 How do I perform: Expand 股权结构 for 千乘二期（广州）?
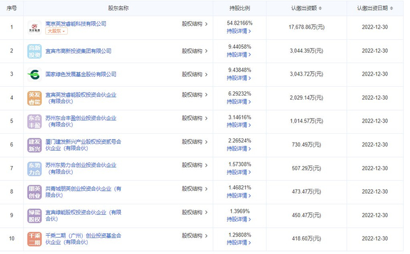194,236
